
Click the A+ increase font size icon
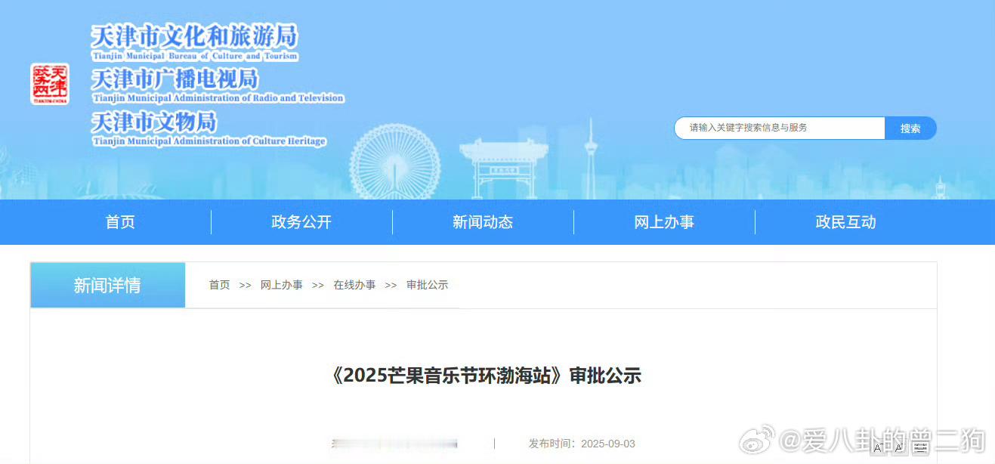pos(900,447)
